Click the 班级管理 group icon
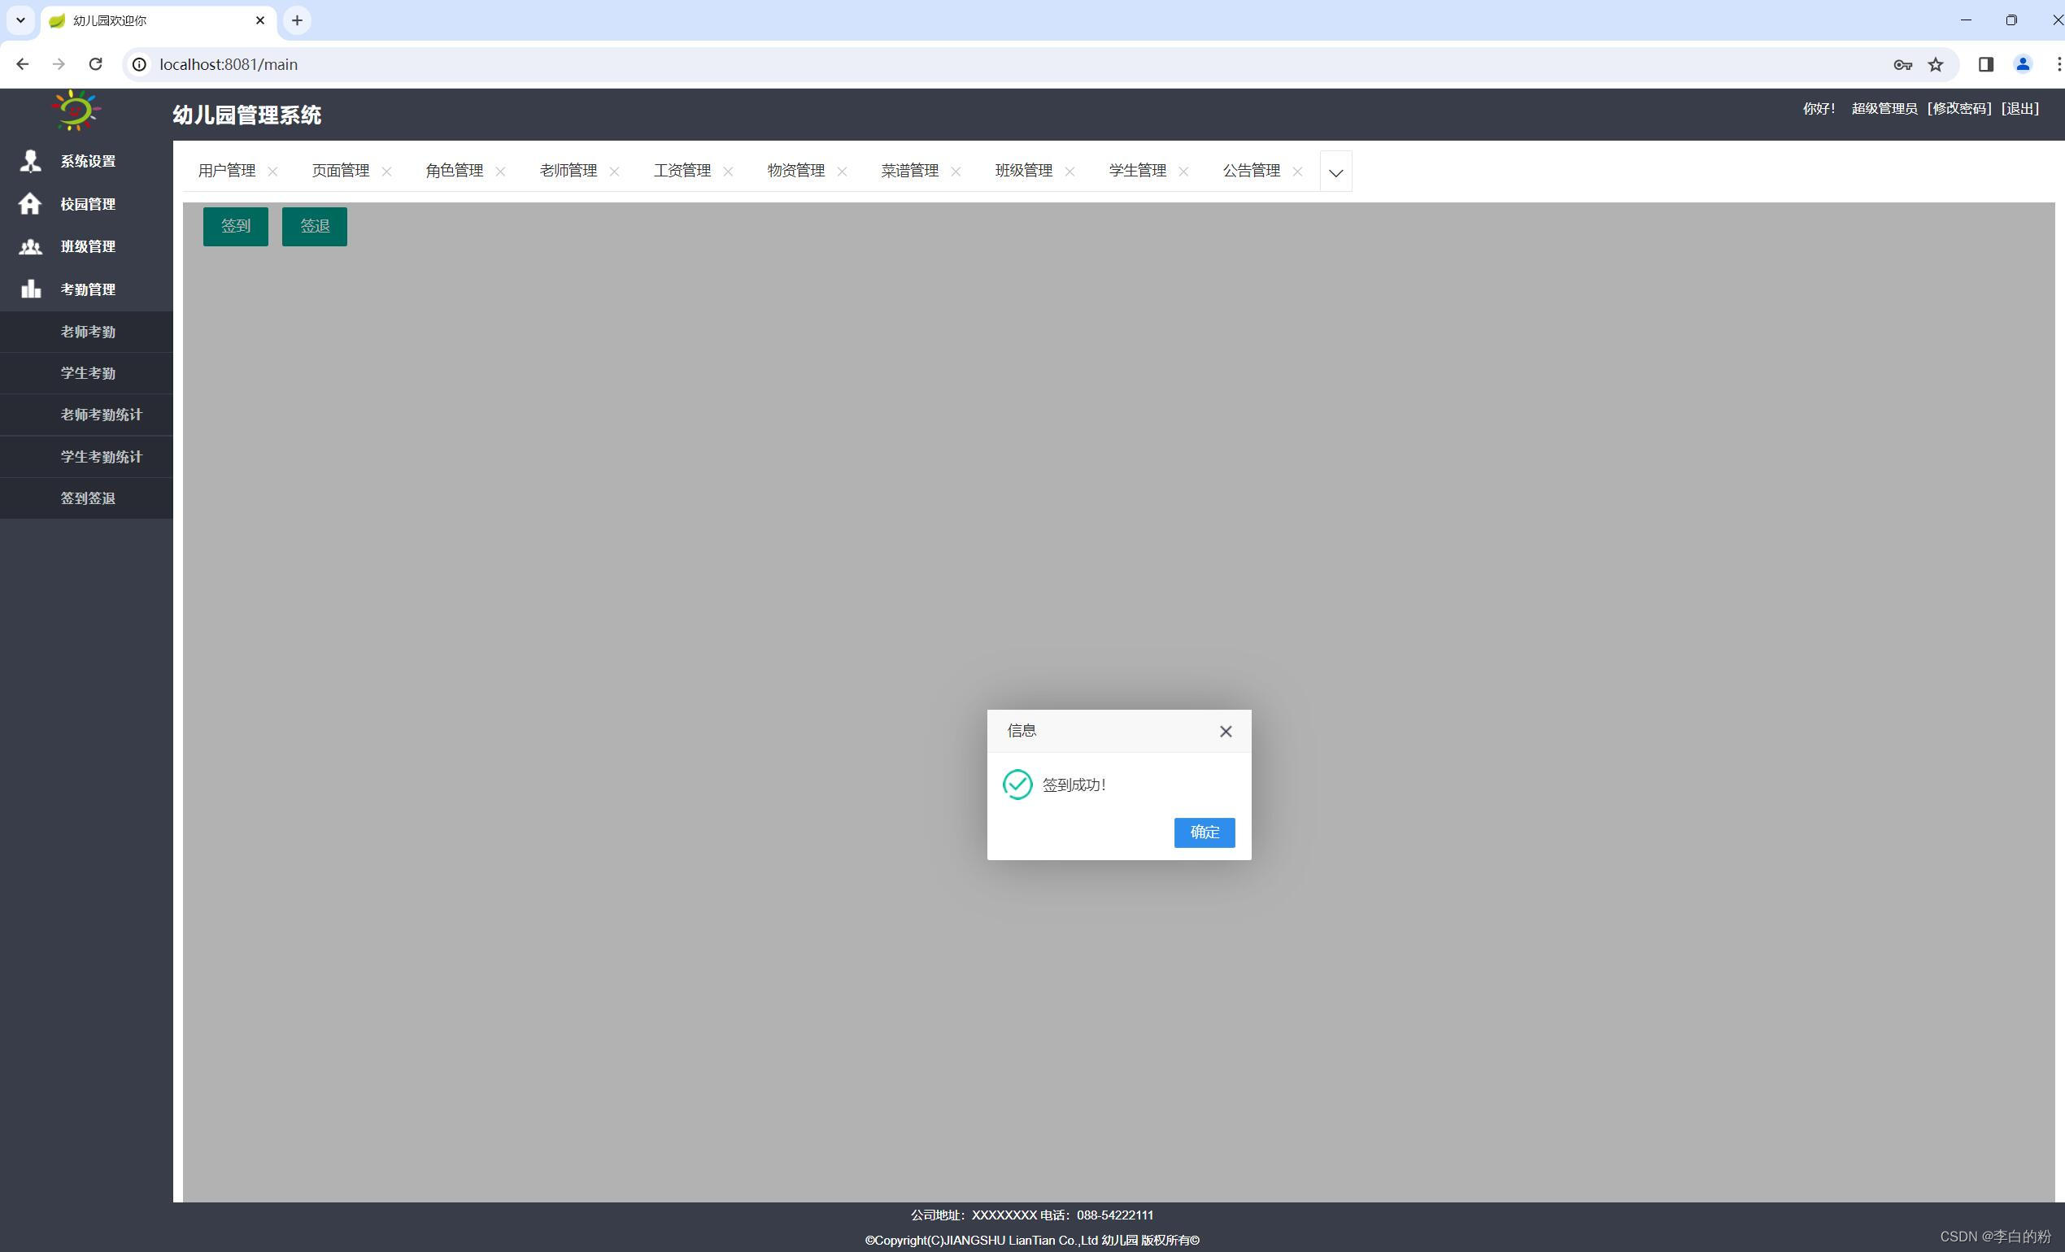Viewport: 2065px width, 1252px height. pos(31,246)
